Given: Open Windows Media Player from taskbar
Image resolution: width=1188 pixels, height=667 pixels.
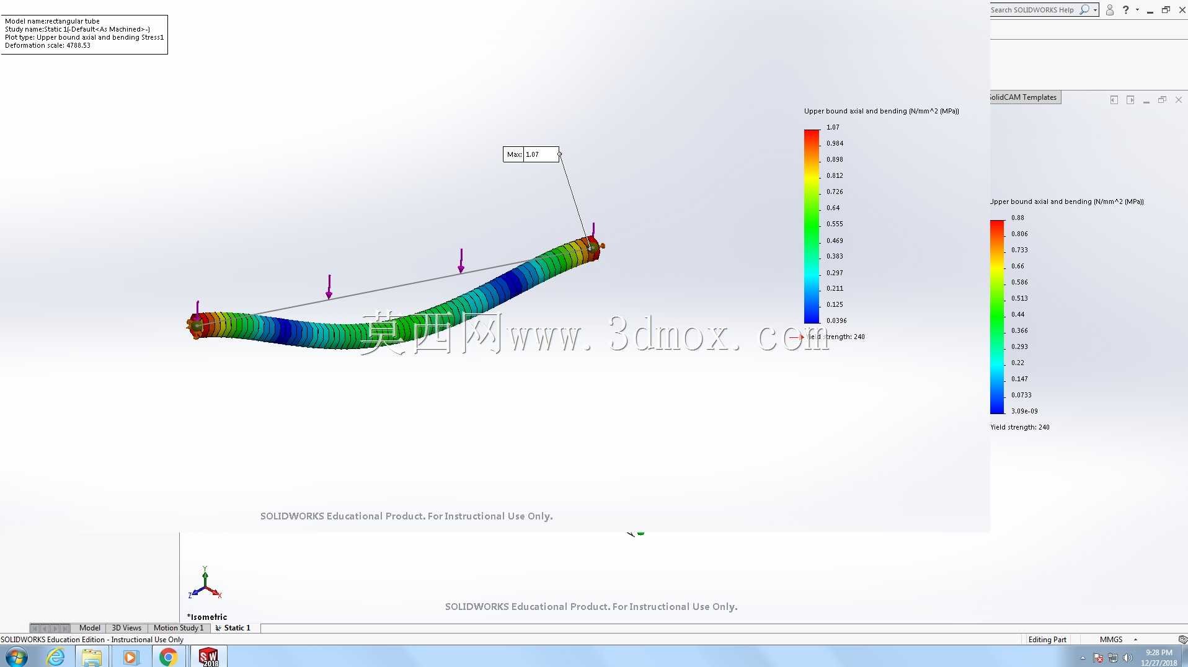Looking at the screenshot, I should coord(130,656).
